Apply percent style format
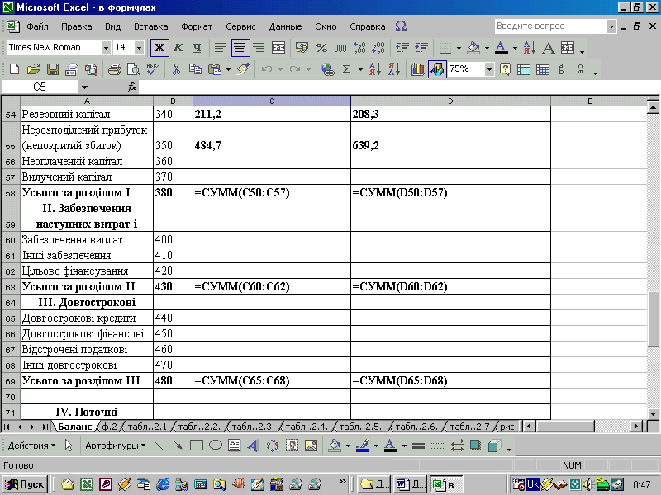 coord(321,48)
